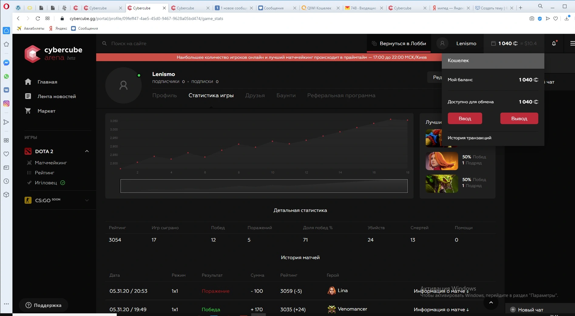
Task: Expand match info for the Venomancer match
Action: [441, 310]
